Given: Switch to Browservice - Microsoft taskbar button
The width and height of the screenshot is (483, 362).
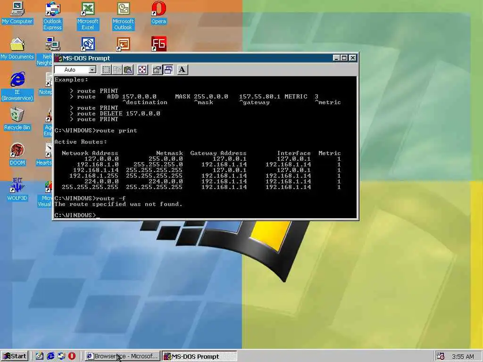Looking at the screenshot, I should (x=122, y=356).
